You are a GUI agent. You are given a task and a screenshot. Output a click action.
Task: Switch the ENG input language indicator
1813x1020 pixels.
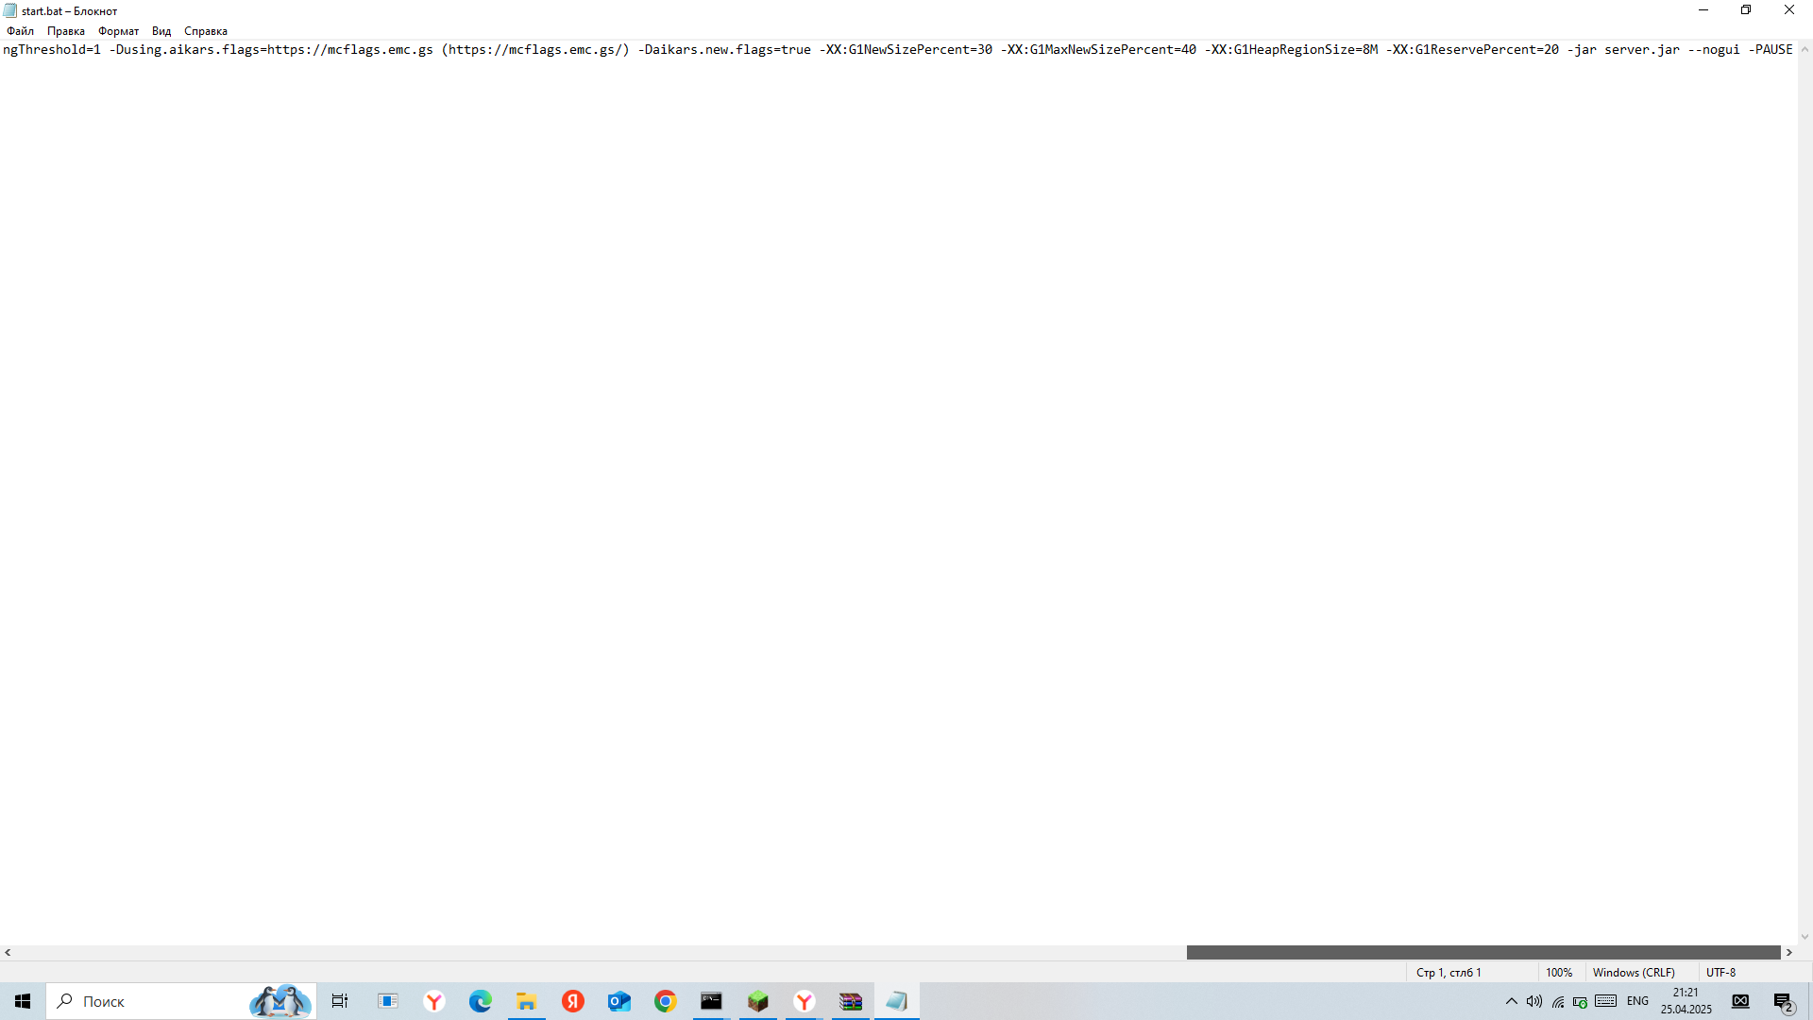click(x=1638, y=1001)
